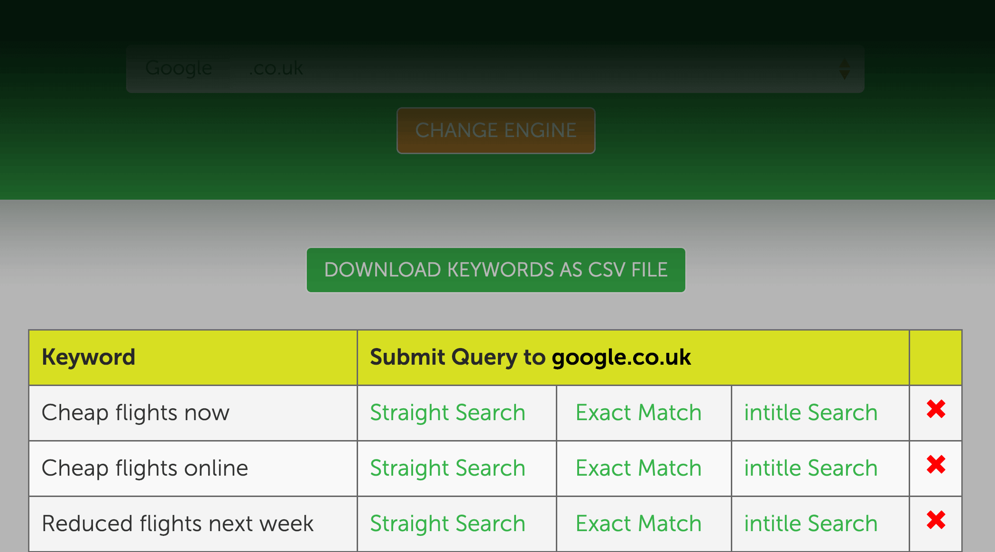Run Exact Match for Reduced flights next week
This screenshot has height=552, width=995.
click(x=638, y=524)
